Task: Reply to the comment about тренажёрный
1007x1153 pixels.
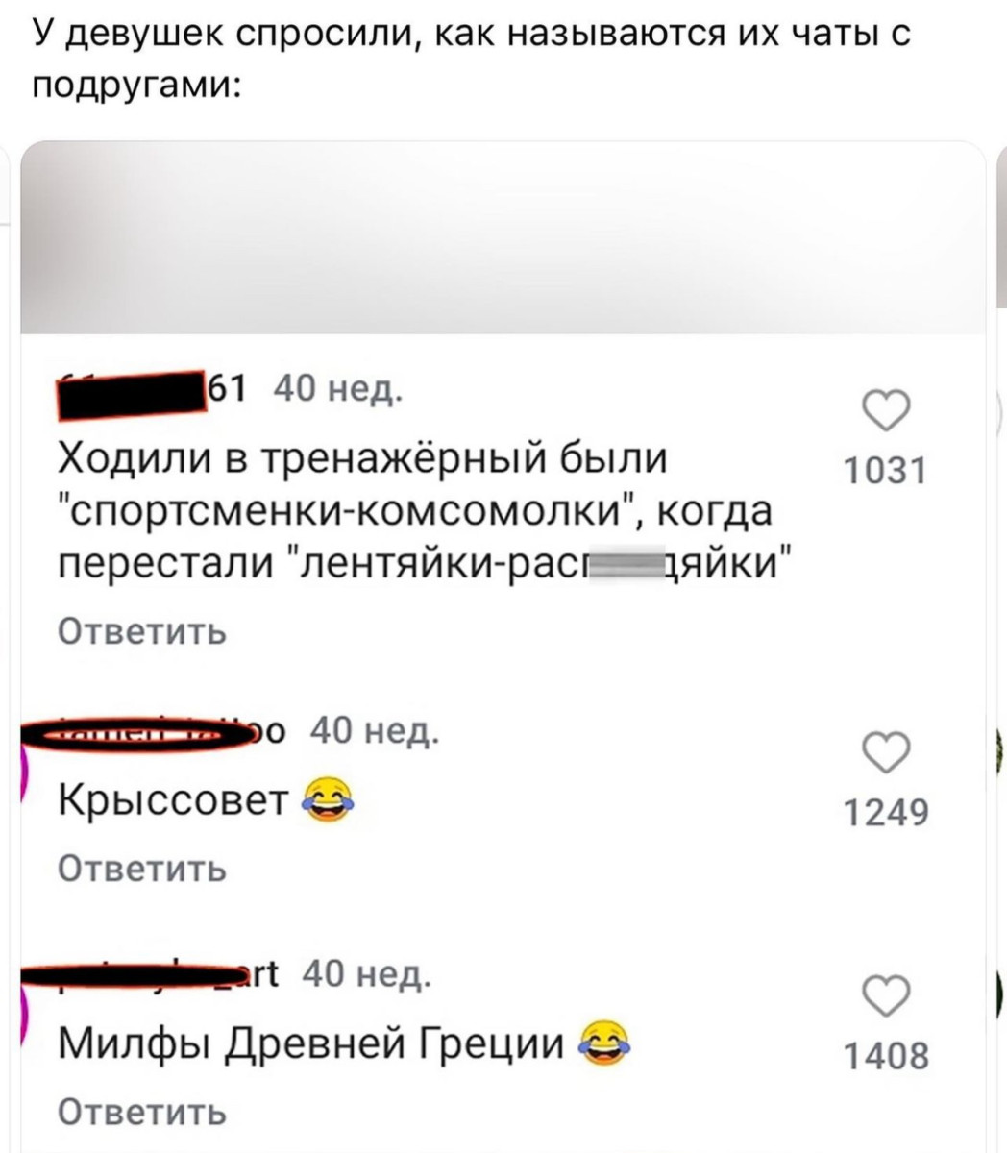Action: point(142,631)
